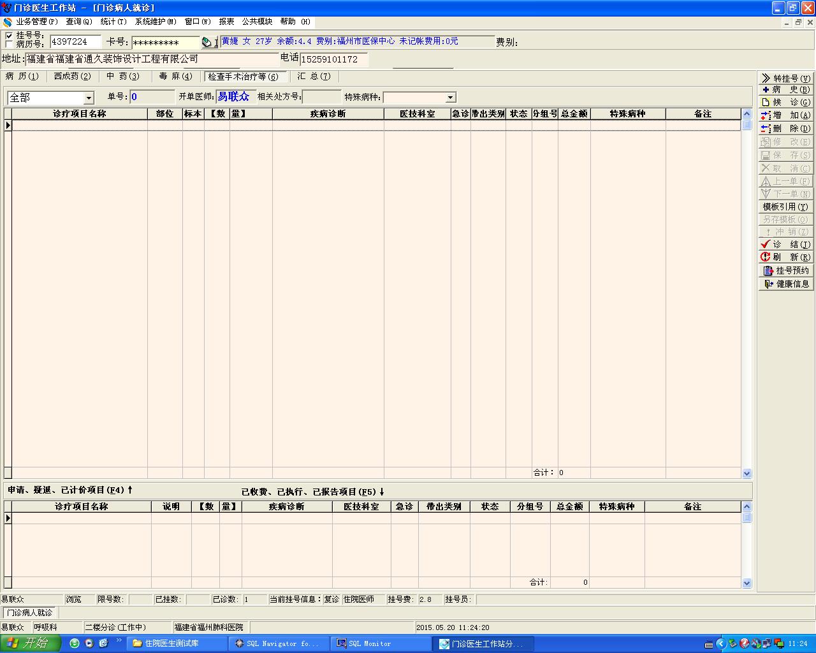
Task: Expand the 全部 filter dropdown
Action: (89, 98)
